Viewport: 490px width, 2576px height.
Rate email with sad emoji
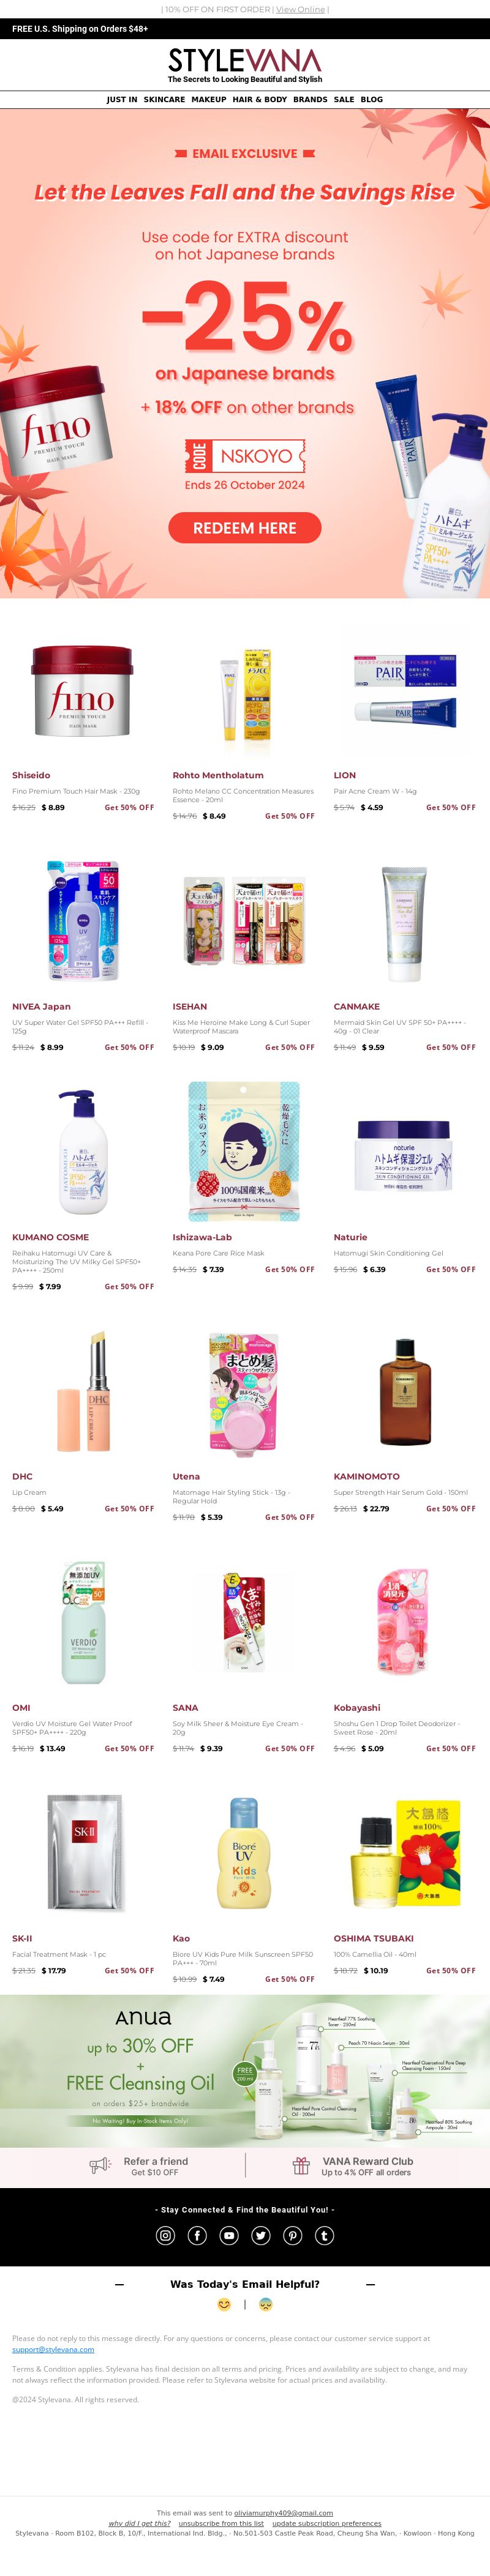coord(265,2304)
